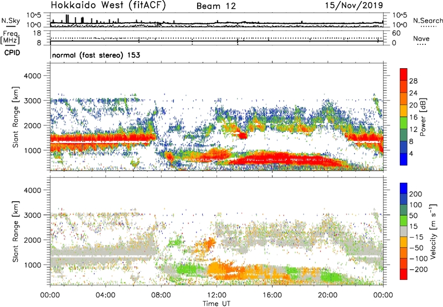Click the '18' frequency axis value
Screen dimensions: 443x307
[37, 33]
